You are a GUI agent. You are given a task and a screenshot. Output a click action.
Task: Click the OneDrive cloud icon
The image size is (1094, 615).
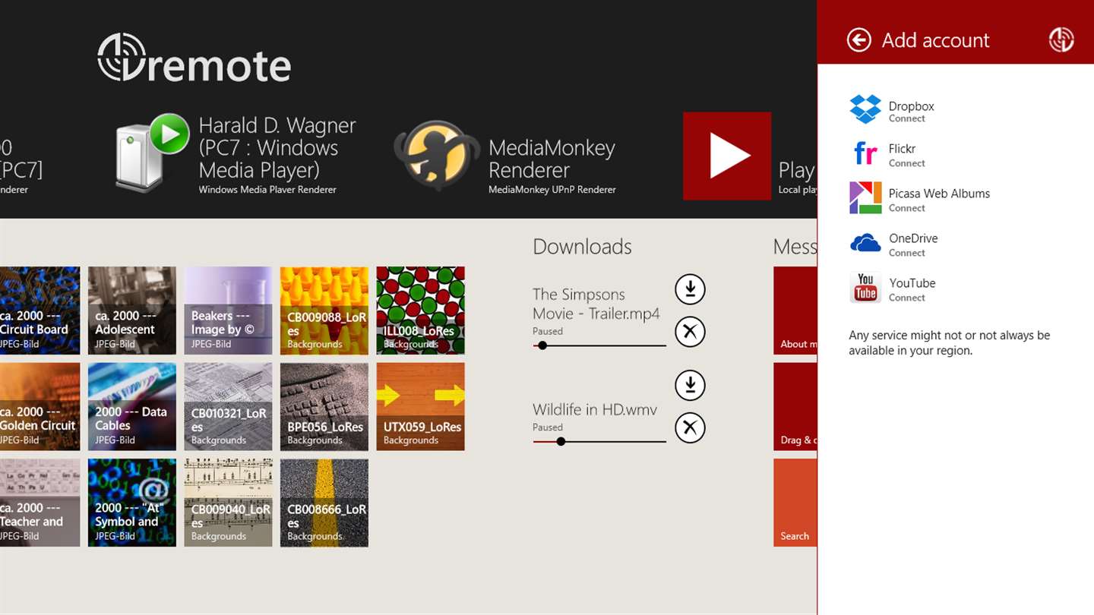[865, 243]
